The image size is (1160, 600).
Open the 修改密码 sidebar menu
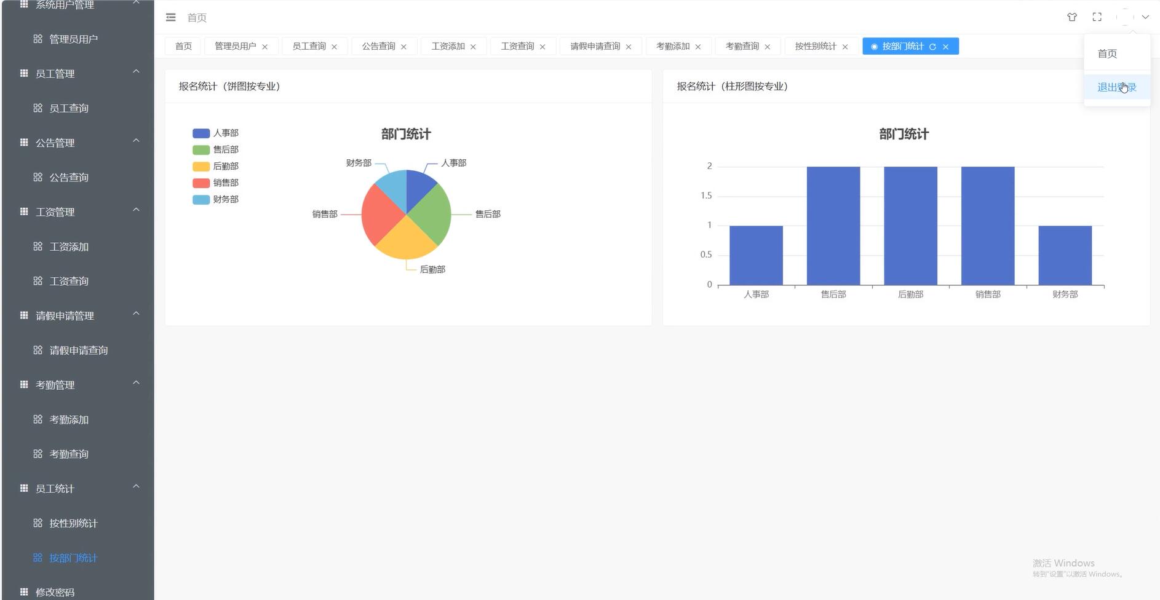77,592
